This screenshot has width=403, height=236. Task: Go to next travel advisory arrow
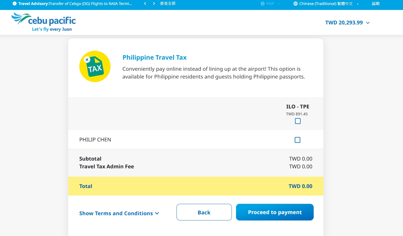tap(154, 4)
